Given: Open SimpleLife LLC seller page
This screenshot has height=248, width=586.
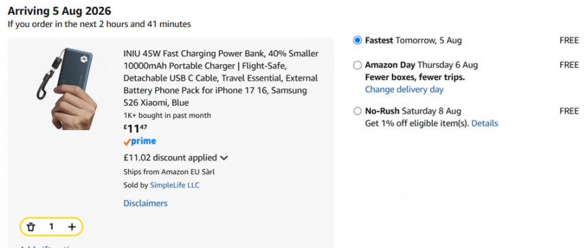Looking at the screenshot, I should point(175,185).
